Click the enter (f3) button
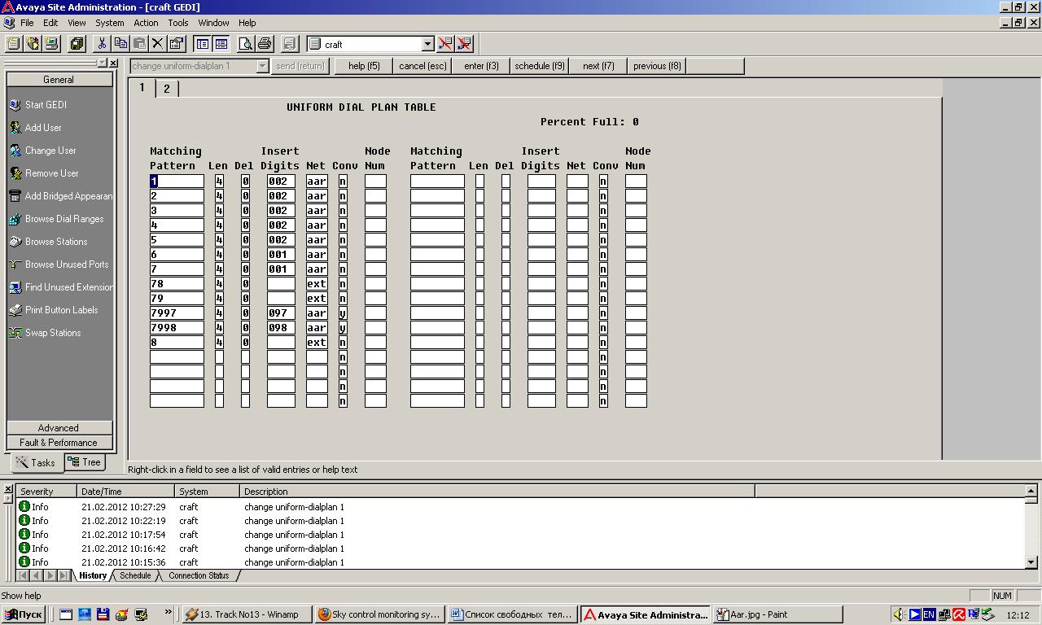Image resolution: width=1042 pixels, height=625 pixels. point(481,66)
